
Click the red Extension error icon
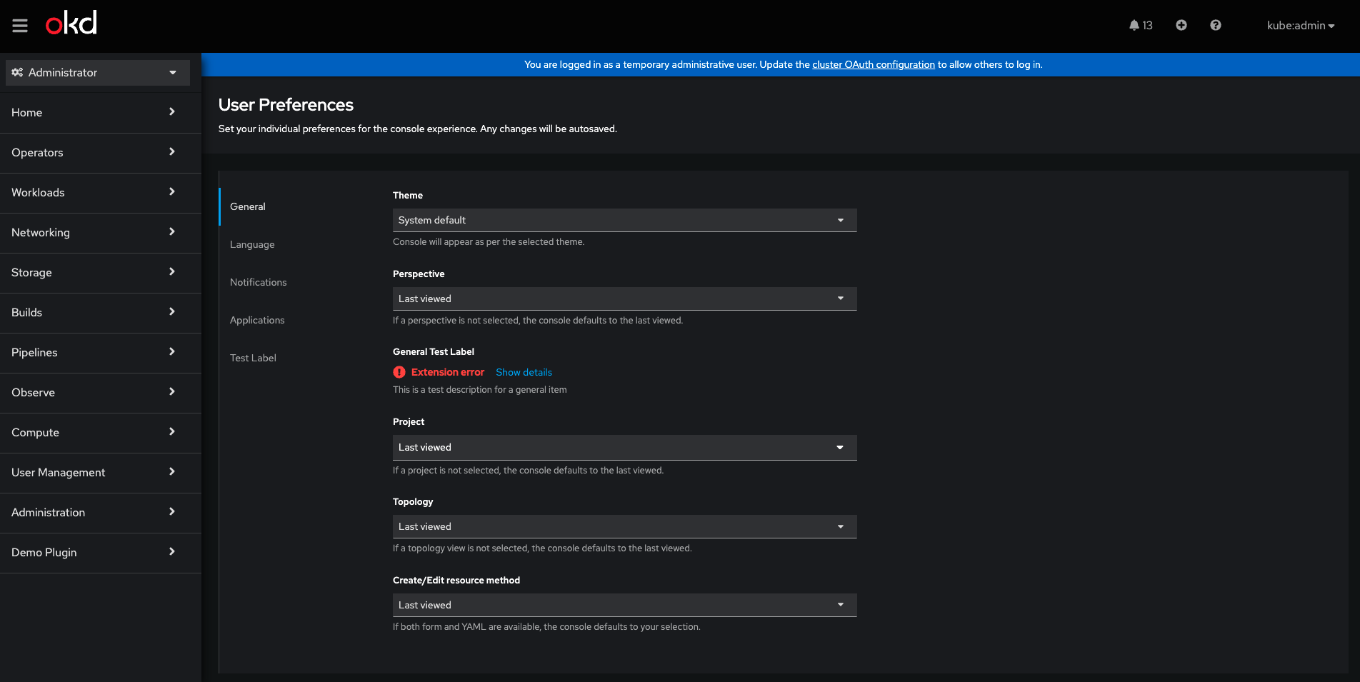pyautogui.click(x=399, y=372)
